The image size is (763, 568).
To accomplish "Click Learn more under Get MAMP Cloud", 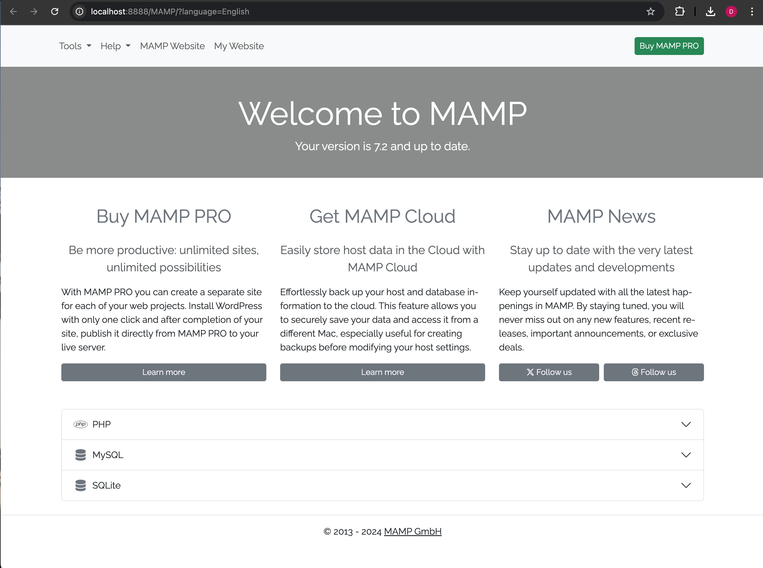I will pos(383,372).
